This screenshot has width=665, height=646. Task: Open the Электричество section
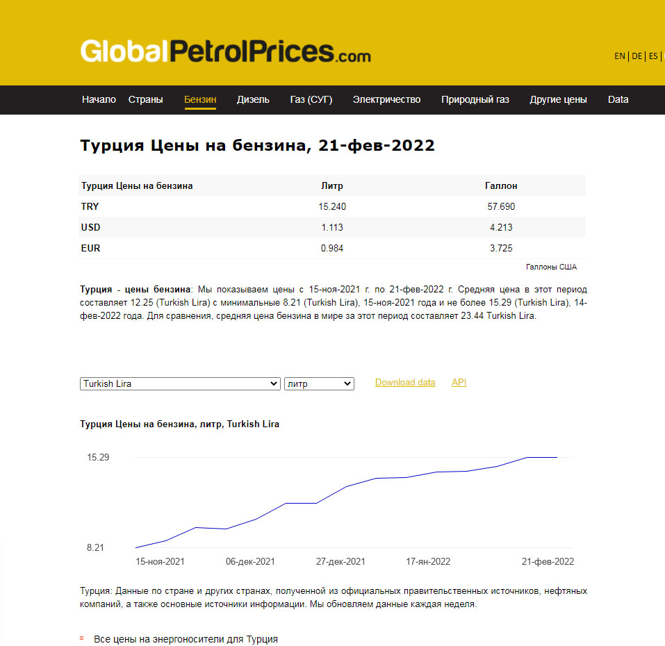coord(387,99)
